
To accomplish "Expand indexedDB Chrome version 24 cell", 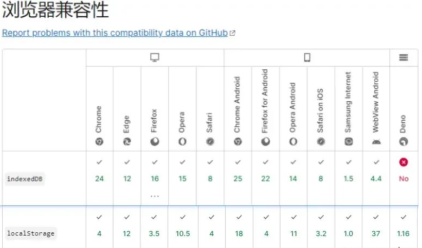I will coord(100,178).
